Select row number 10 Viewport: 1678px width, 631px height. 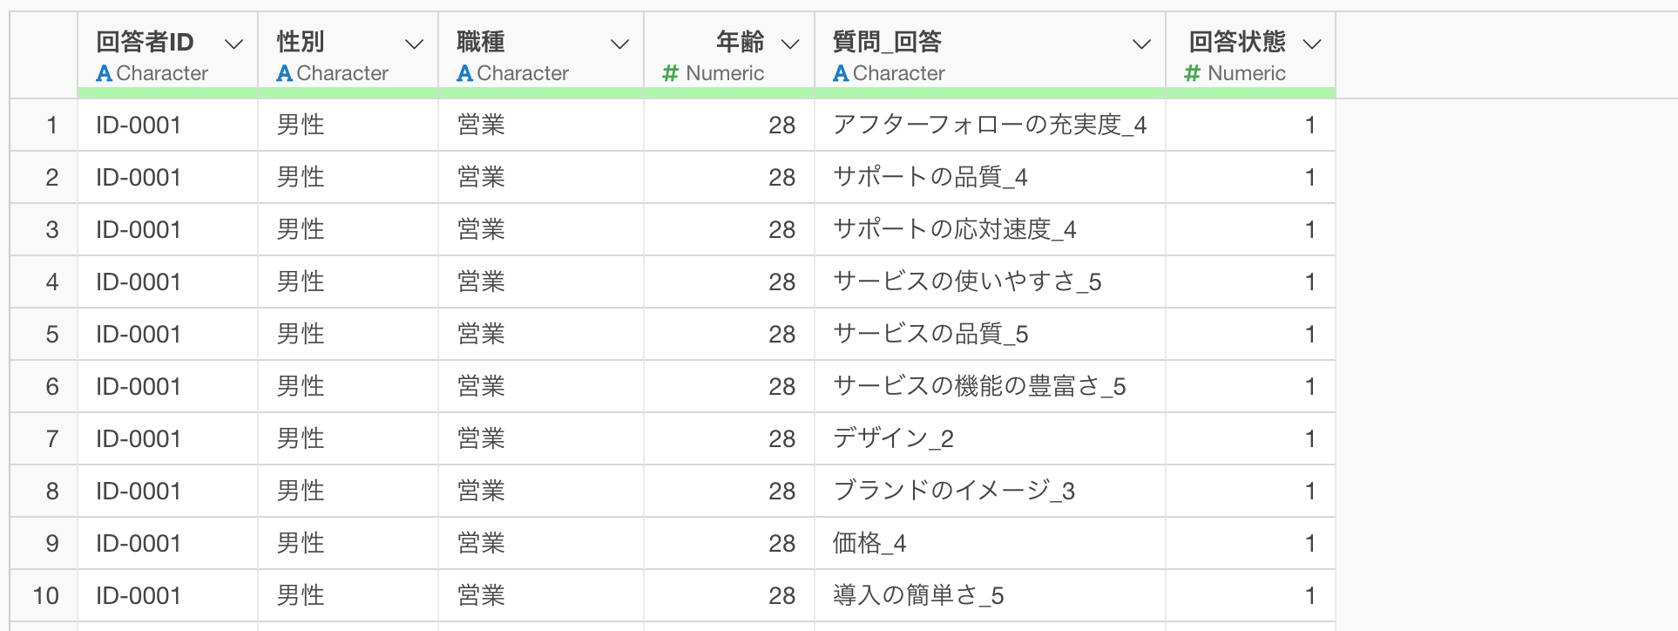point(46,596)
